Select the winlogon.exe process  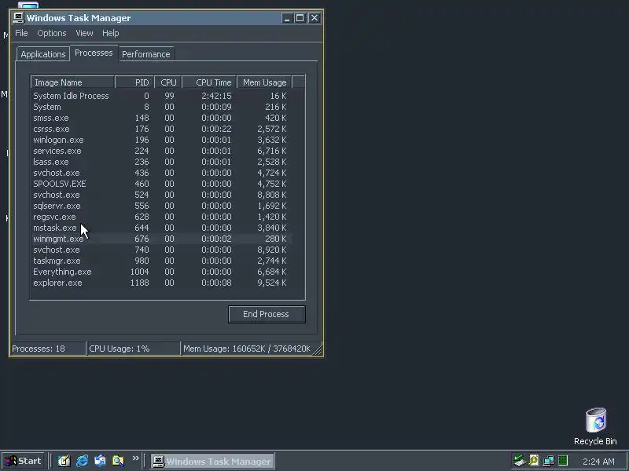coord(160,141)
